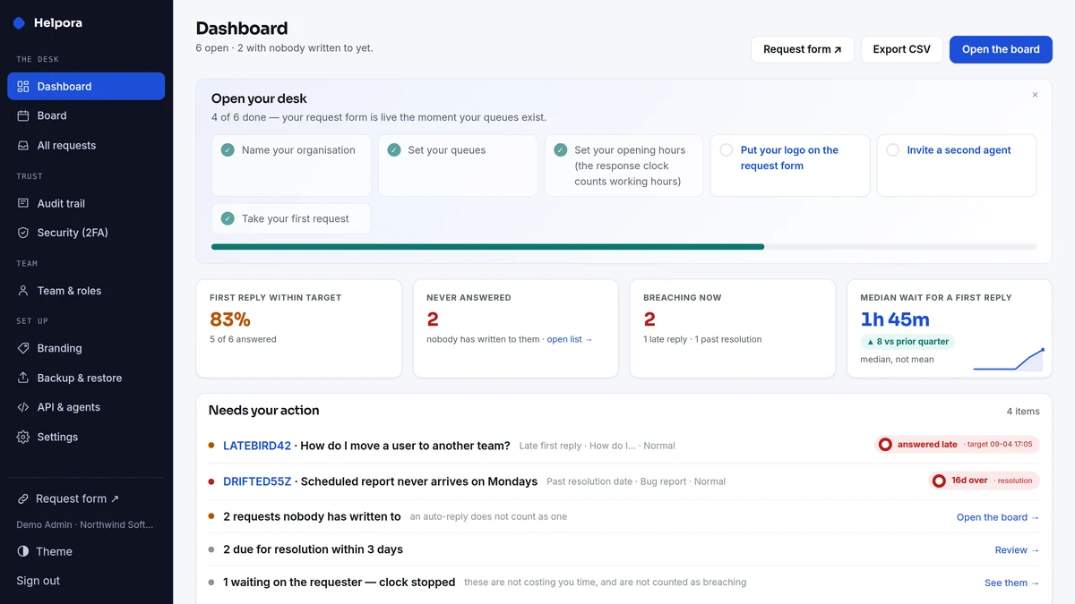Open the DRIFTED55Z request link
This screenshot has width=1075, height=604.
pos(257,481)
